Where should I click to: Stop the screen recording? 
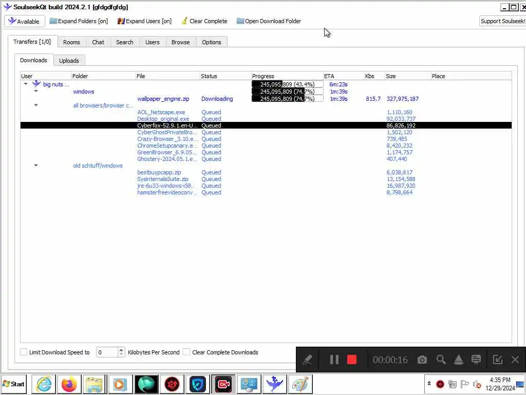tap(351, 360)
